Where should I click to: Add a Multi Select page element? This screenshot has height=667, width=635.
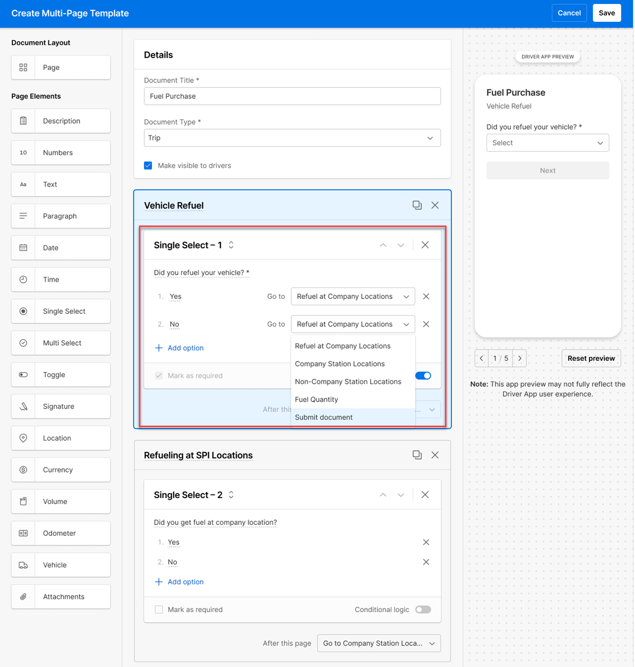click(x=61, y=343)
